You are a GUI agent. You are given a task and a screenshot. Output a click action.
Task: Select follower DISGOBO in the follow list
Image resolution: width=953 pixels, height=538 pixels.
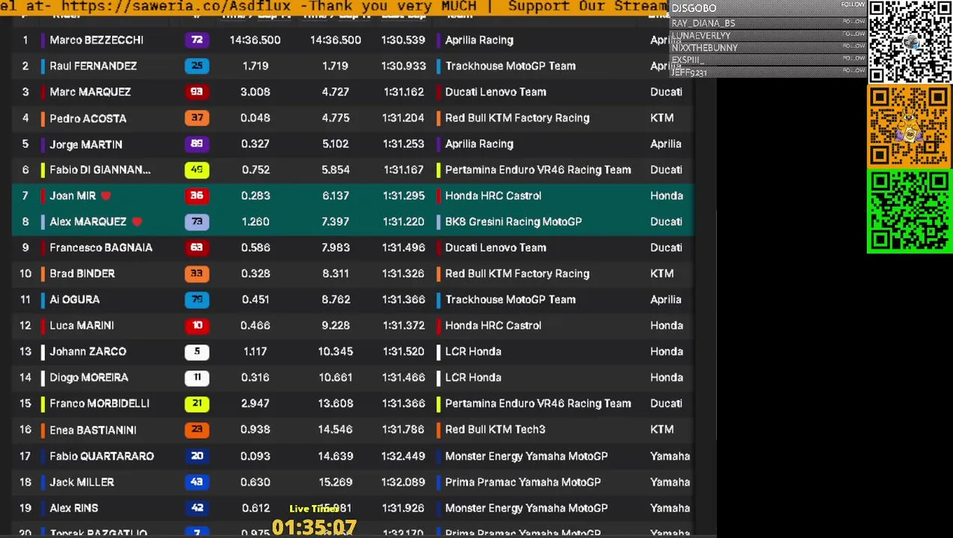[x=694, y=8]
